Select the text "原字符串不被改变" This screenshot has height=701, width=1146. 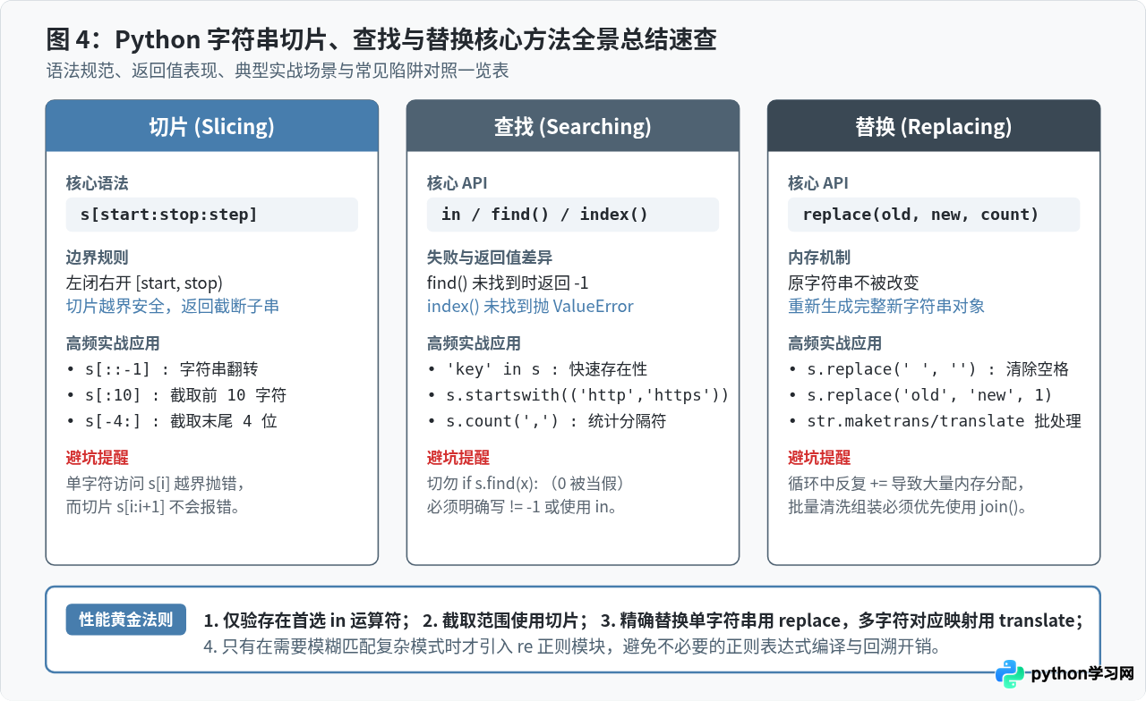pyautogui.click(x=853, y=283)
